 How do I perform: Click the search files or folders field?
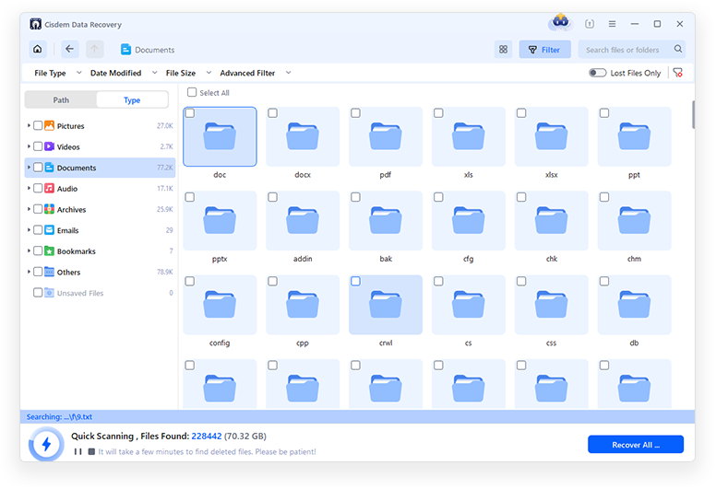pyautogui.click(x=631, y=49)
